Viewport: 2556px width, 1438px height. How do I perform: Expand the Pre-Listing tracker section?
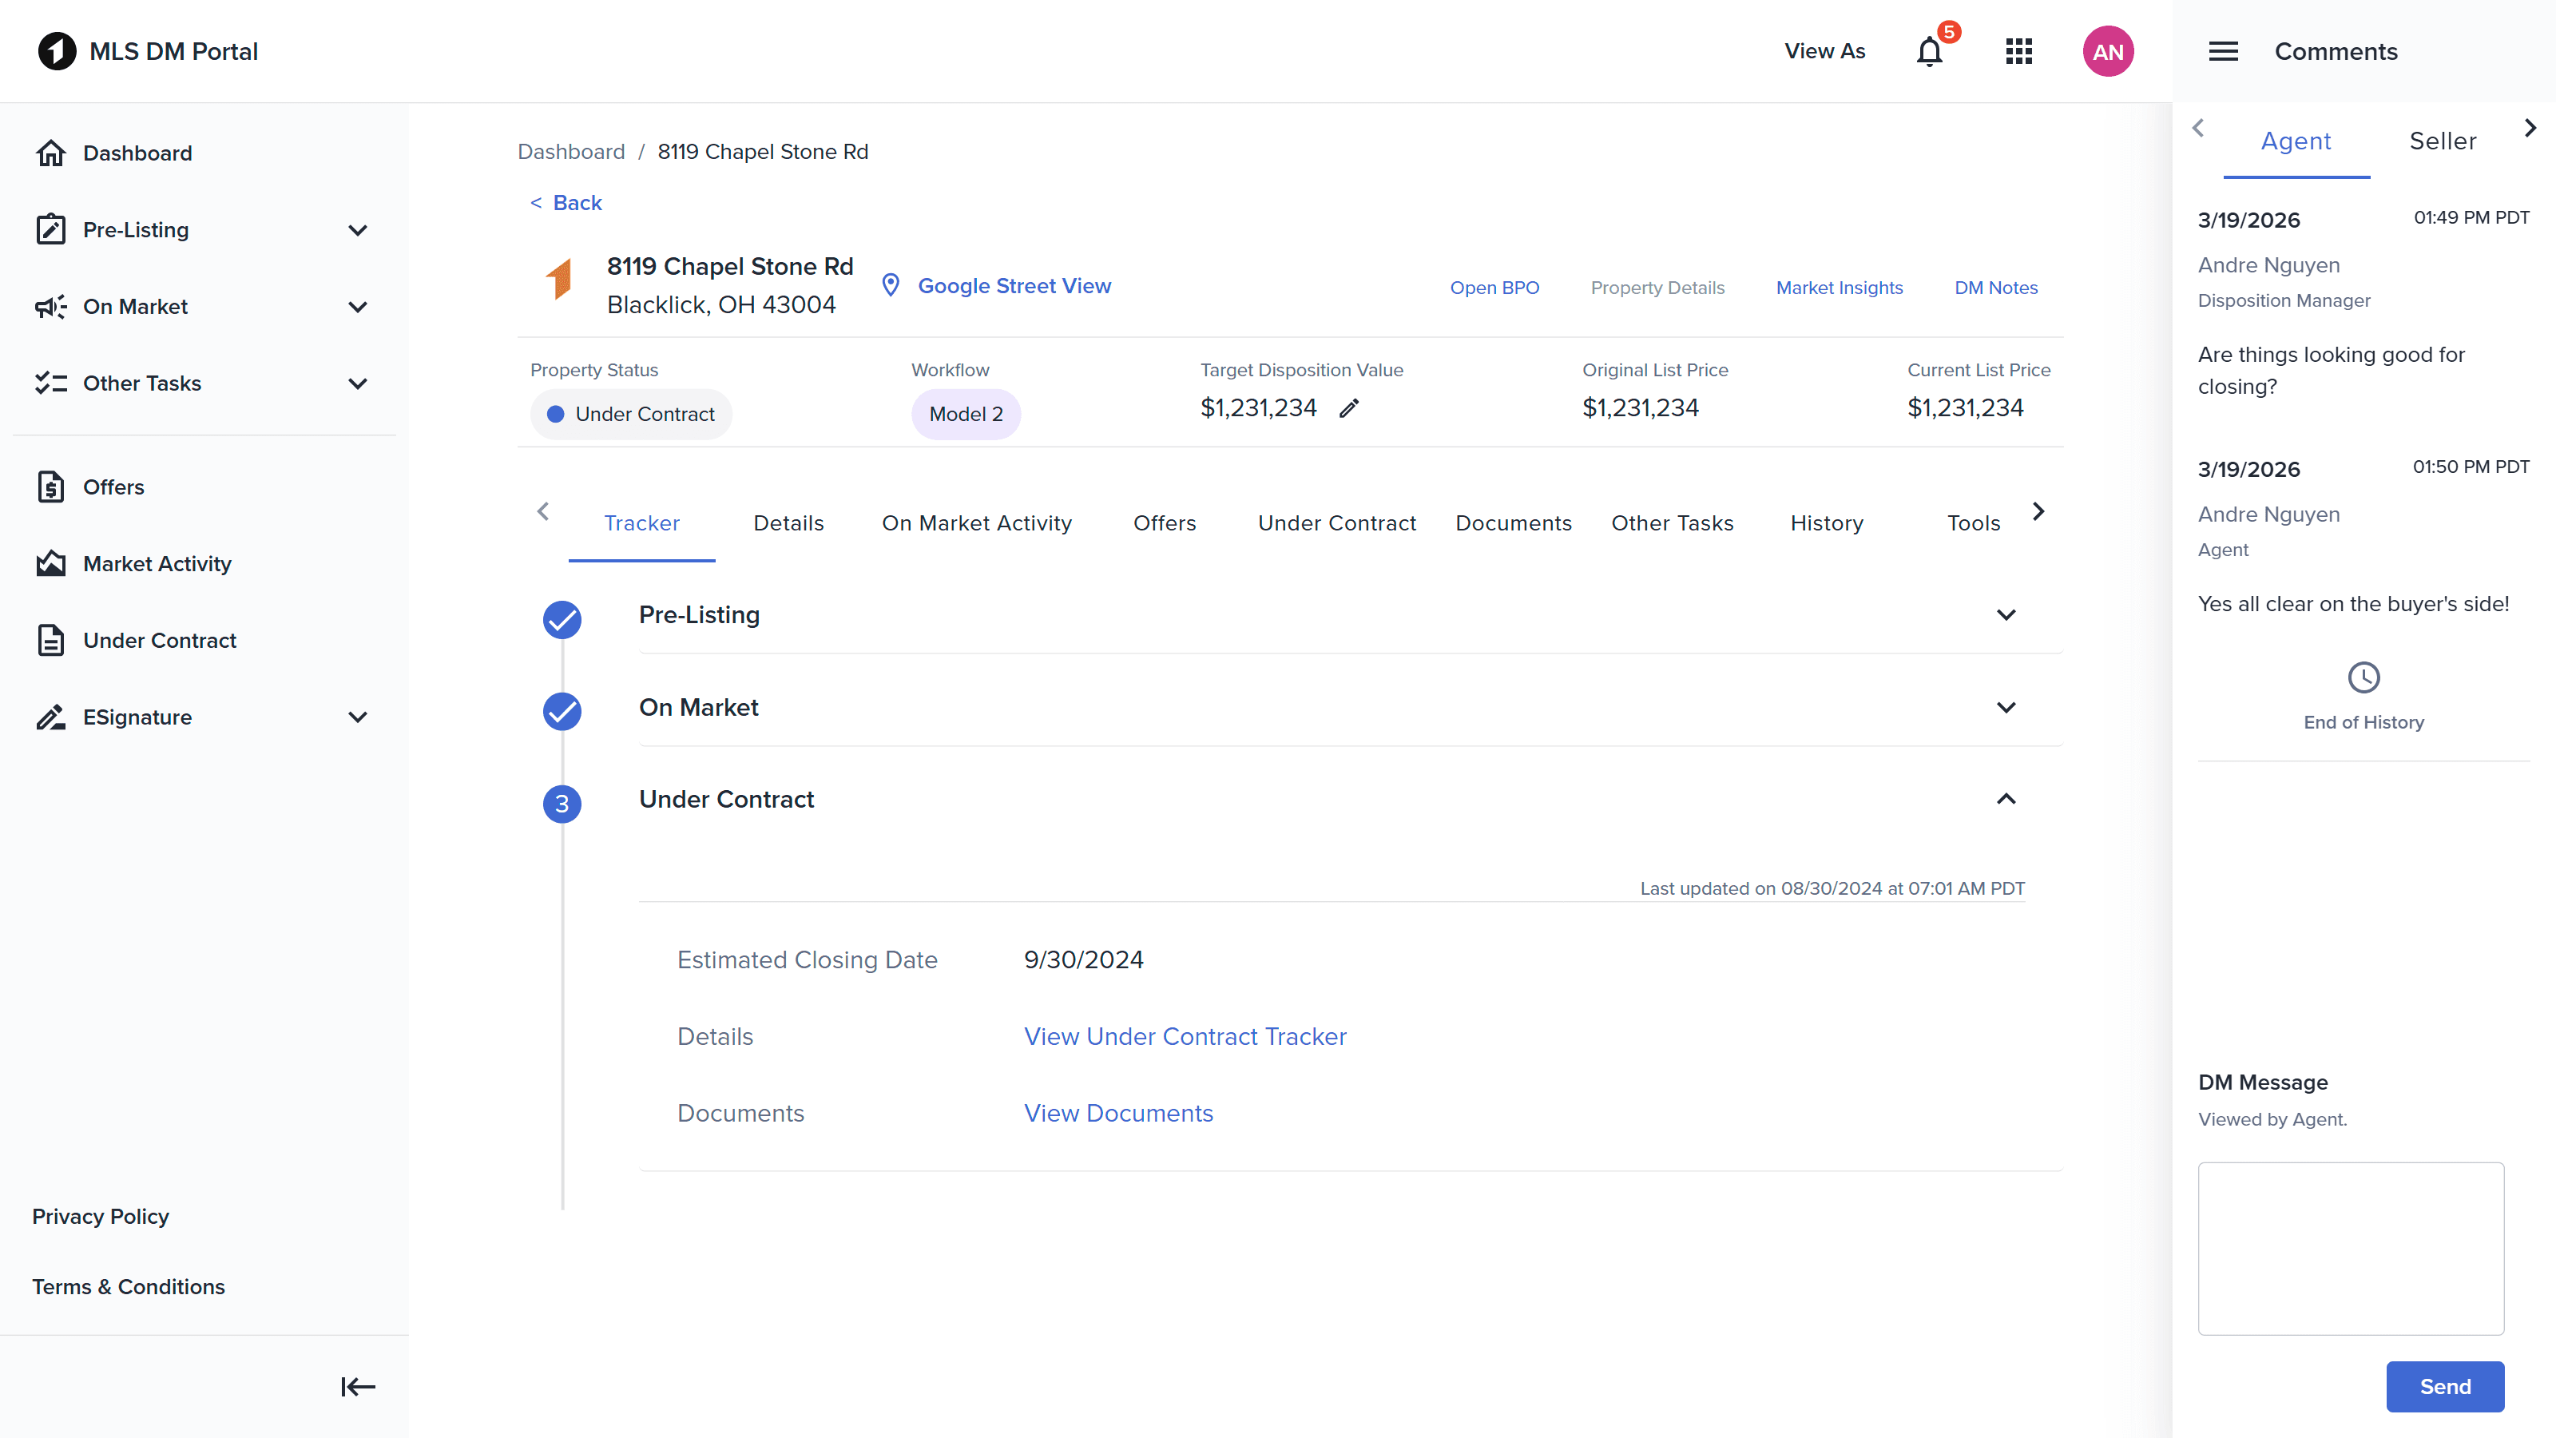pyautogui.click(x=2006, y=615)
